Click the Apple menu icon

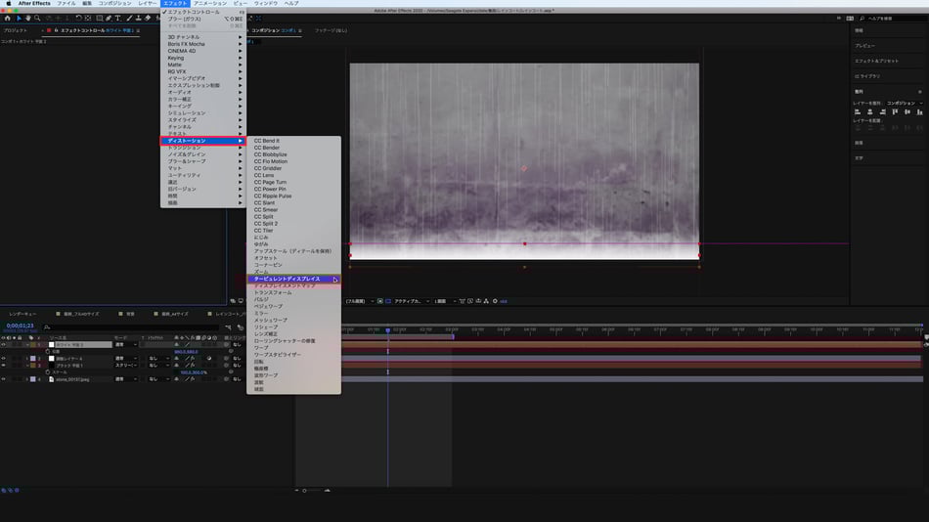point(8,3)
